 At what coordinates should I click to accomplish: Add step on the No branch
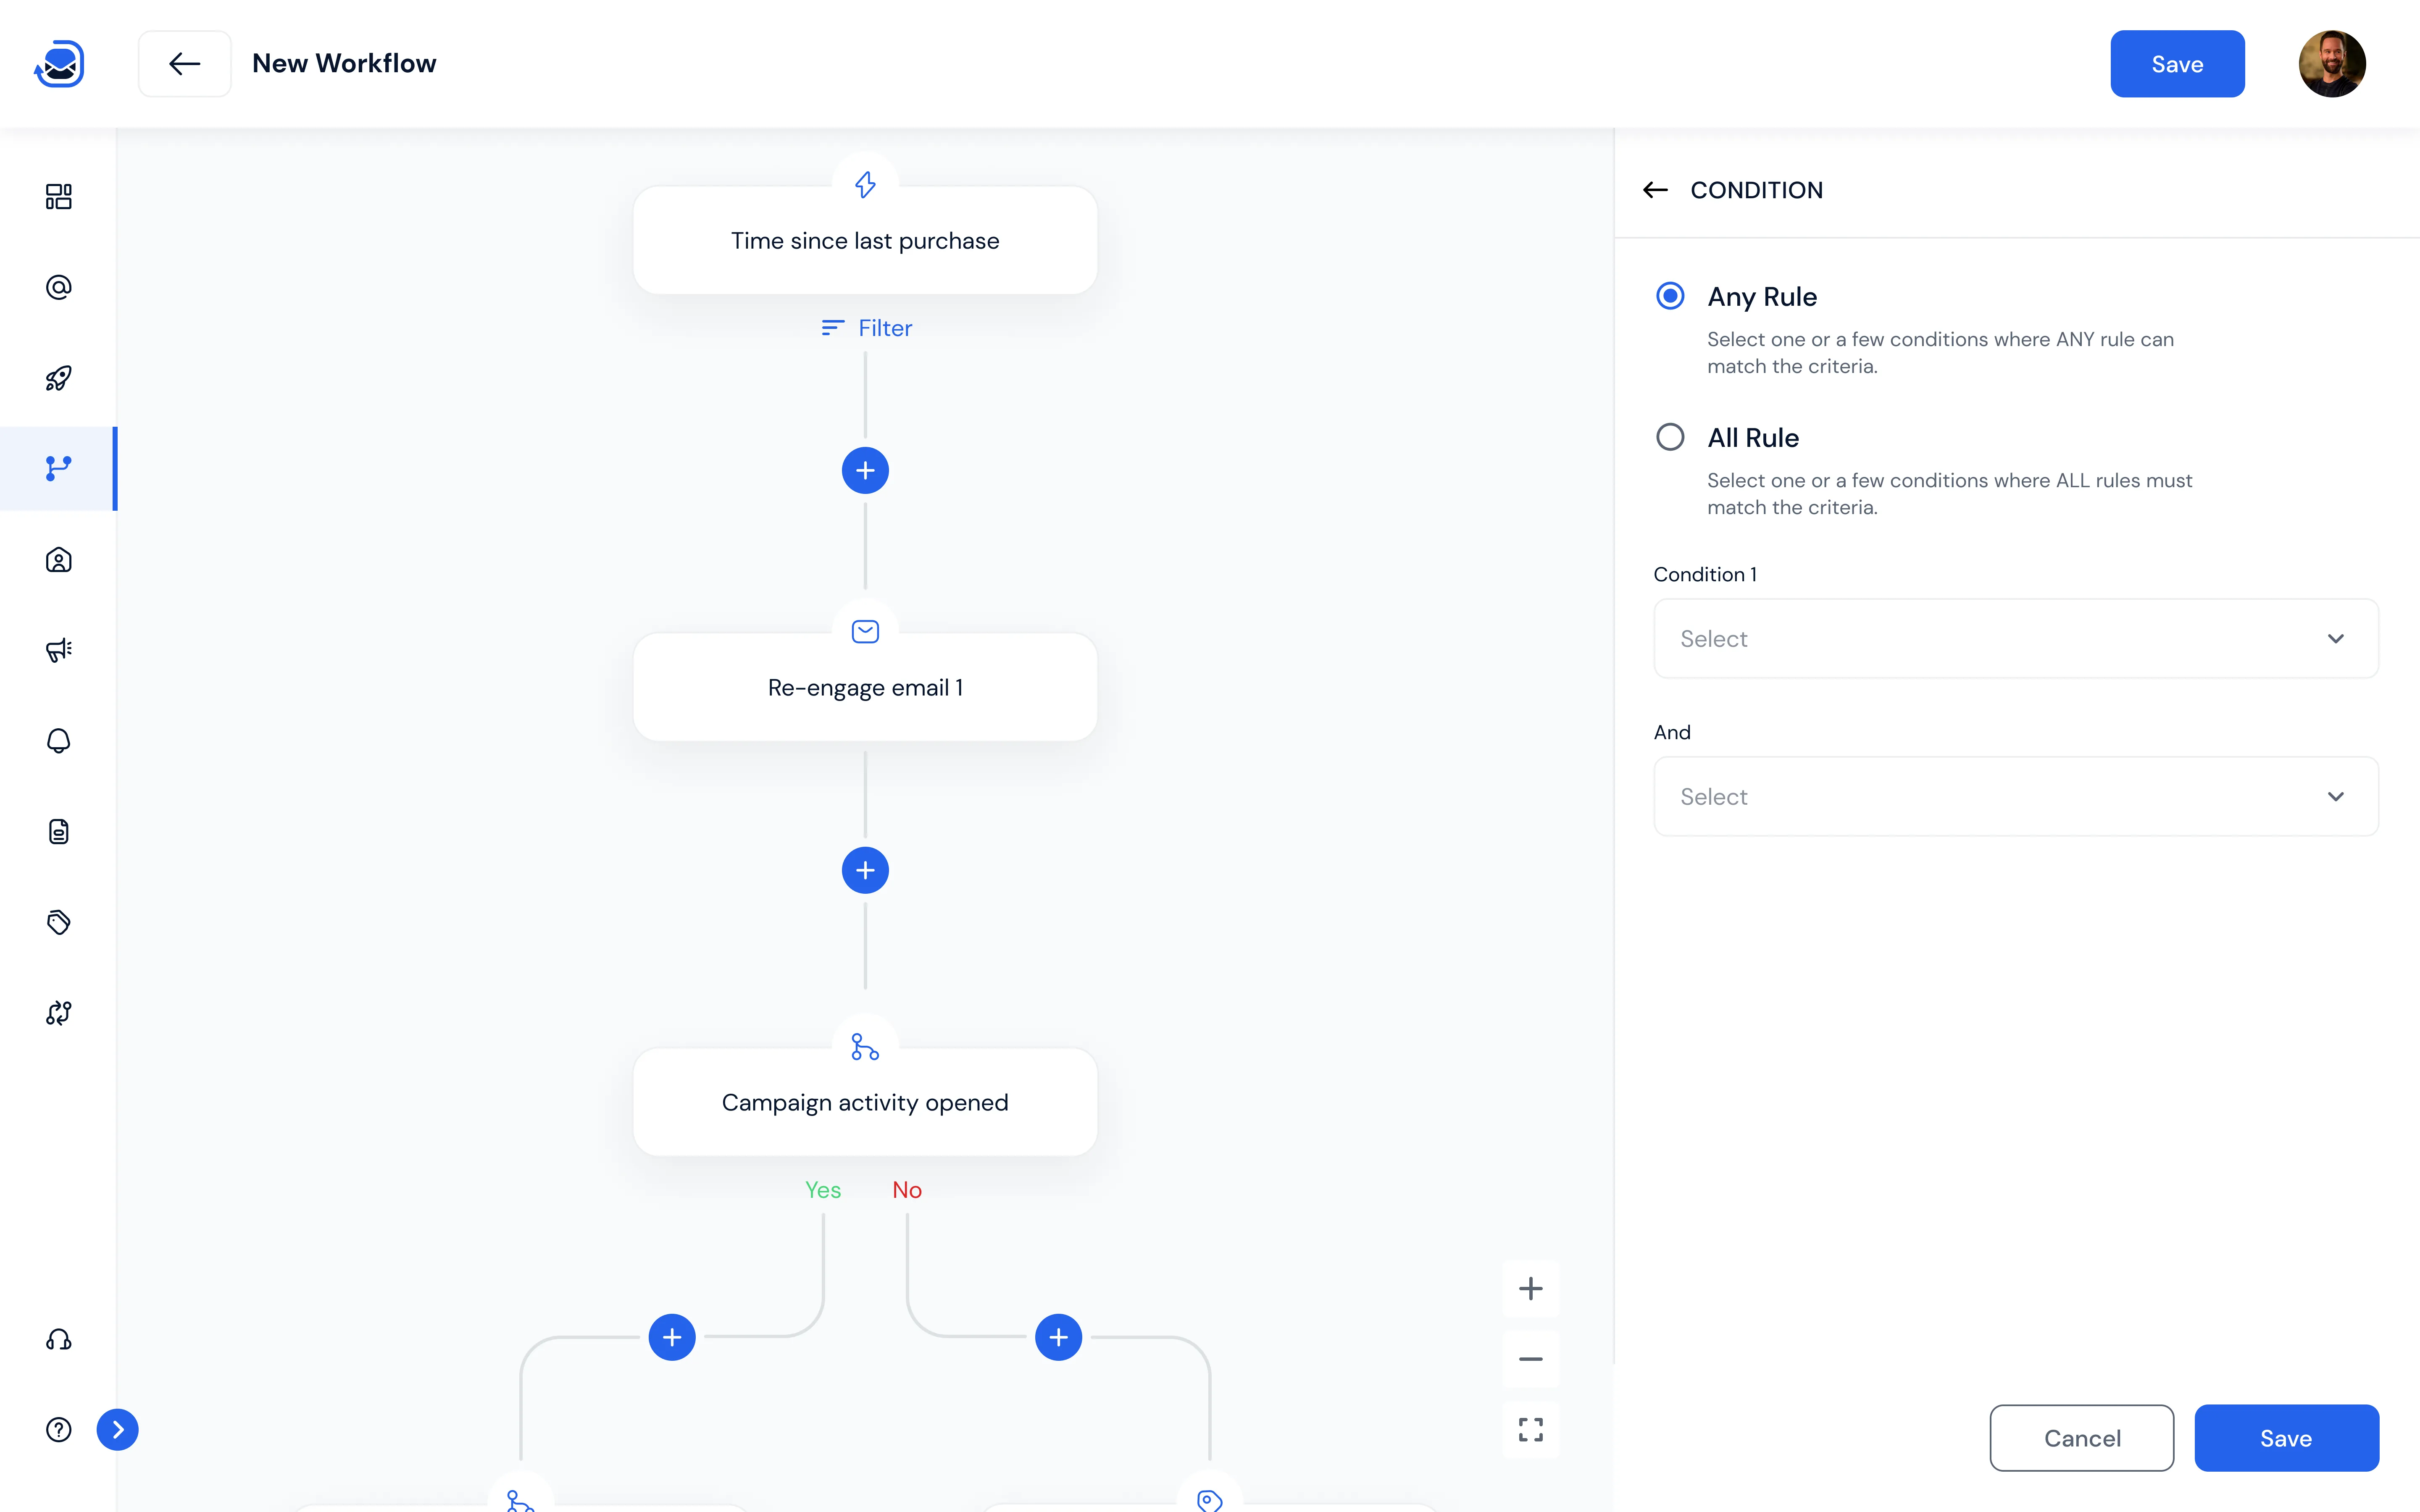[x=1058, y=1337]
